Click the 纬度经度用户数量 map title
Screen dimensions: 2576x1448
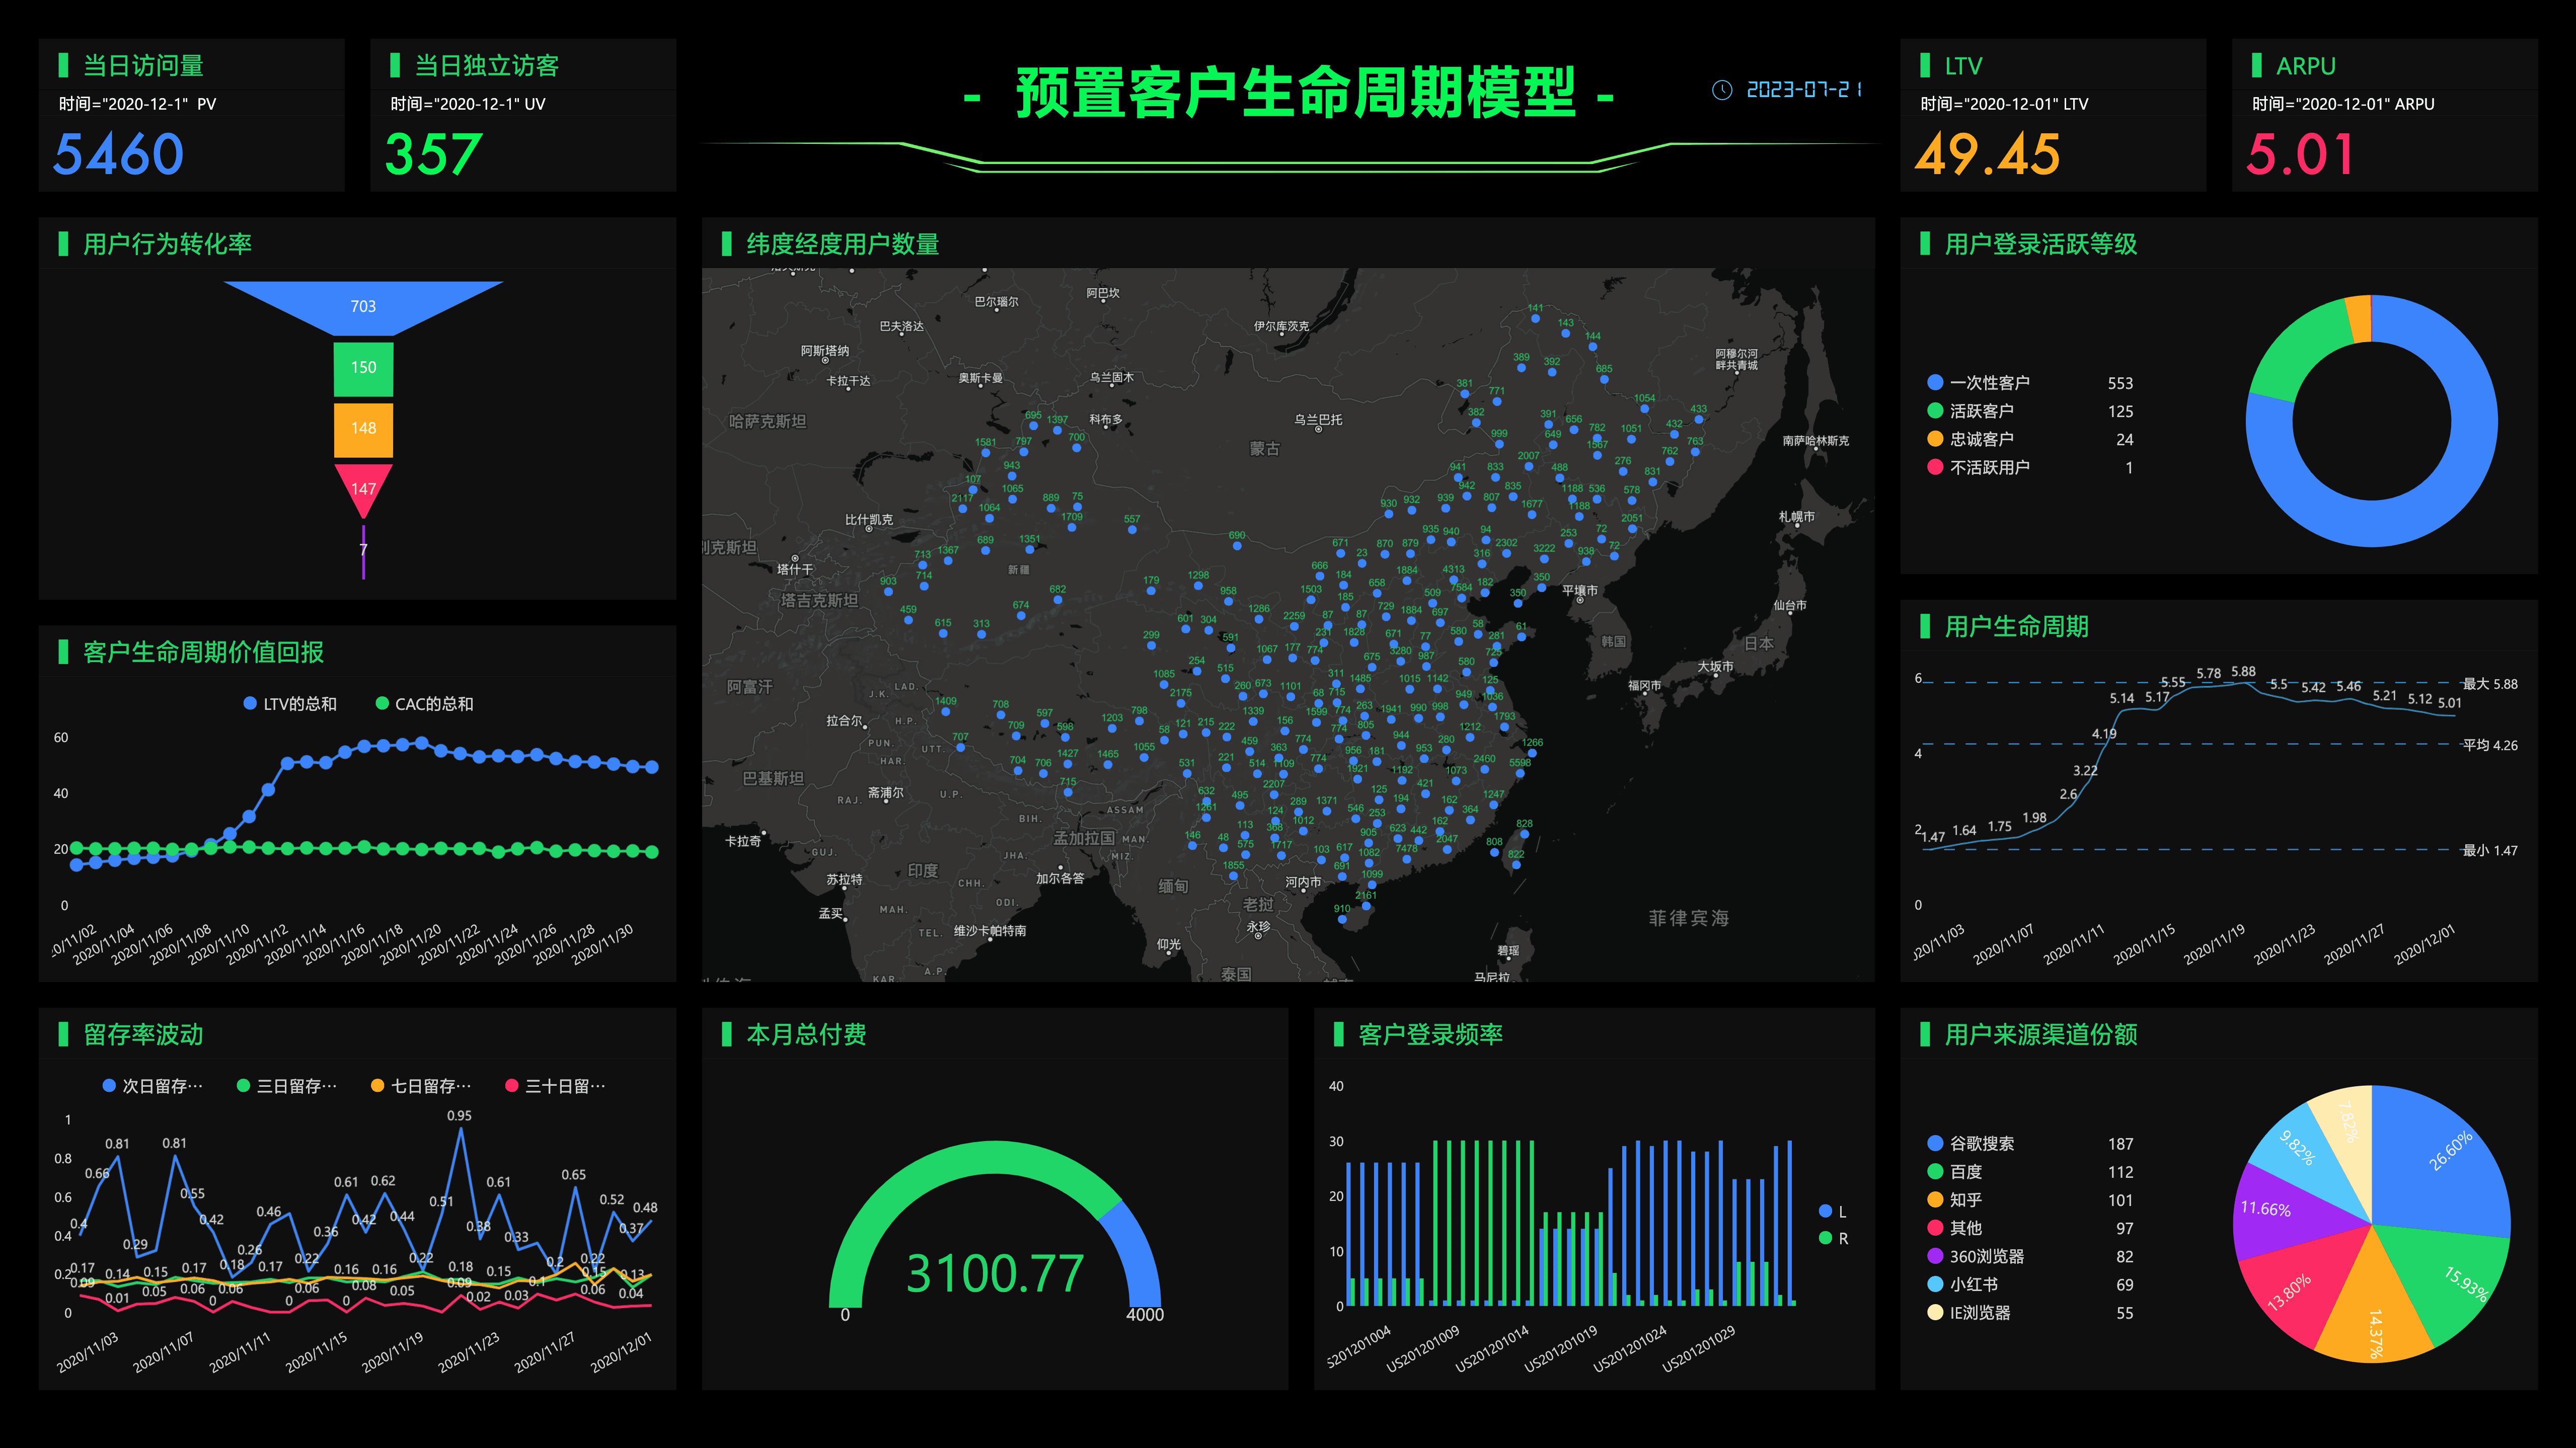coord(842,244)
